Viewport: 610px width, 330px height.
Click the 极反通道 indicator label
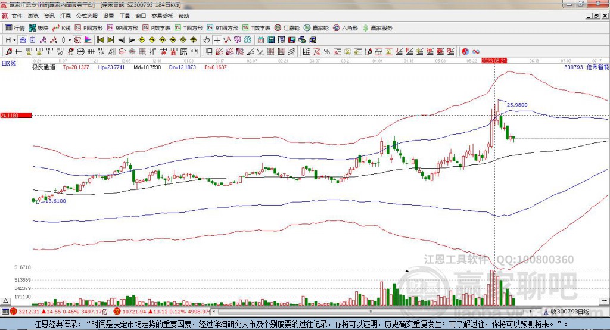pyautogui.click(x=43, y=67)
